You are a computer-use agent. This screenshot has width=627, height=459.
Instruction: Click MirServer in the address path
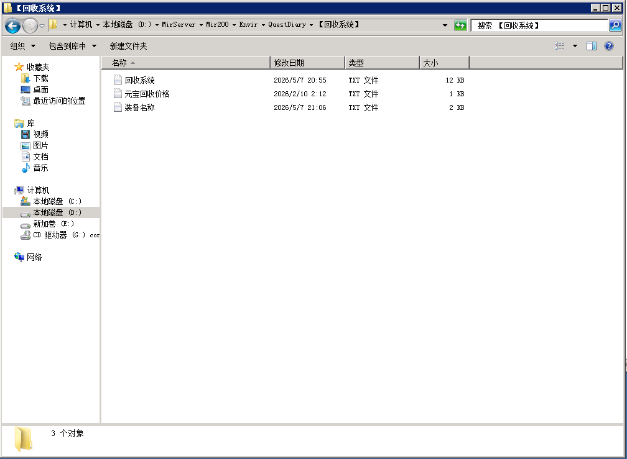click(179, 25)
